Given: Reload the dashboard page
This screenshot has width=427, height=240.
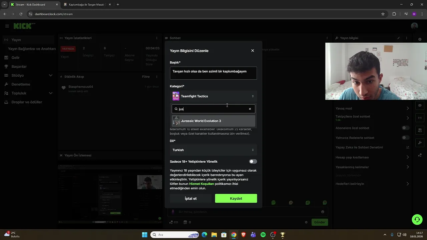Looking at the screenshot, I should tap(21, 14).
